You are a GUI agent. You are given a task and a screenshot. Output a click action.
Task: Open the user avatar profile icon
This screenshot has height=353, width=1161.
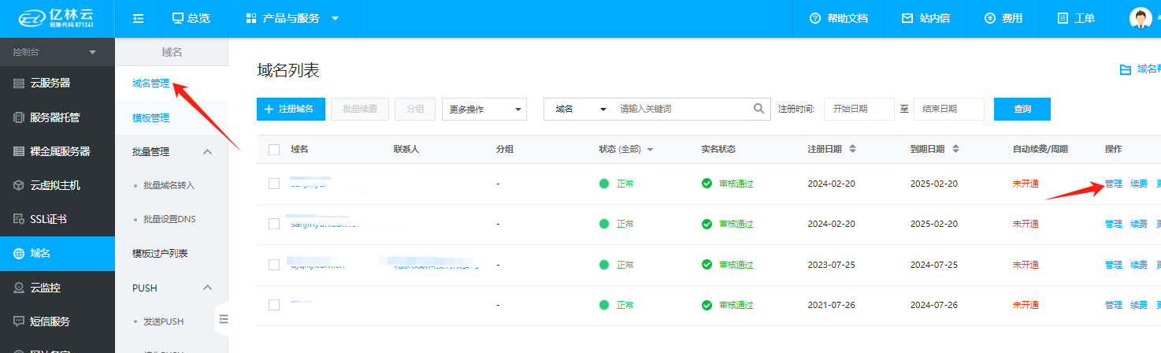click(1140, 18)
